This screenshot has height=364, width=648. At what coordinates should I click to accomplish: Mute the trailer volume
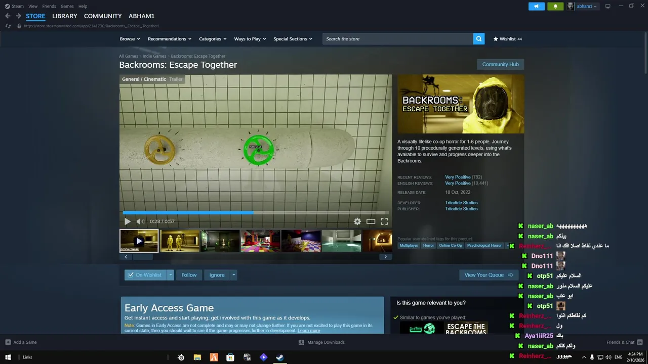(x=140, y=221)
